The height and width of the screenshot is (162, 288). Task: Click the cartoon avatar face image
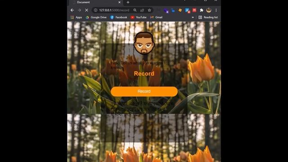pos(144,43)
